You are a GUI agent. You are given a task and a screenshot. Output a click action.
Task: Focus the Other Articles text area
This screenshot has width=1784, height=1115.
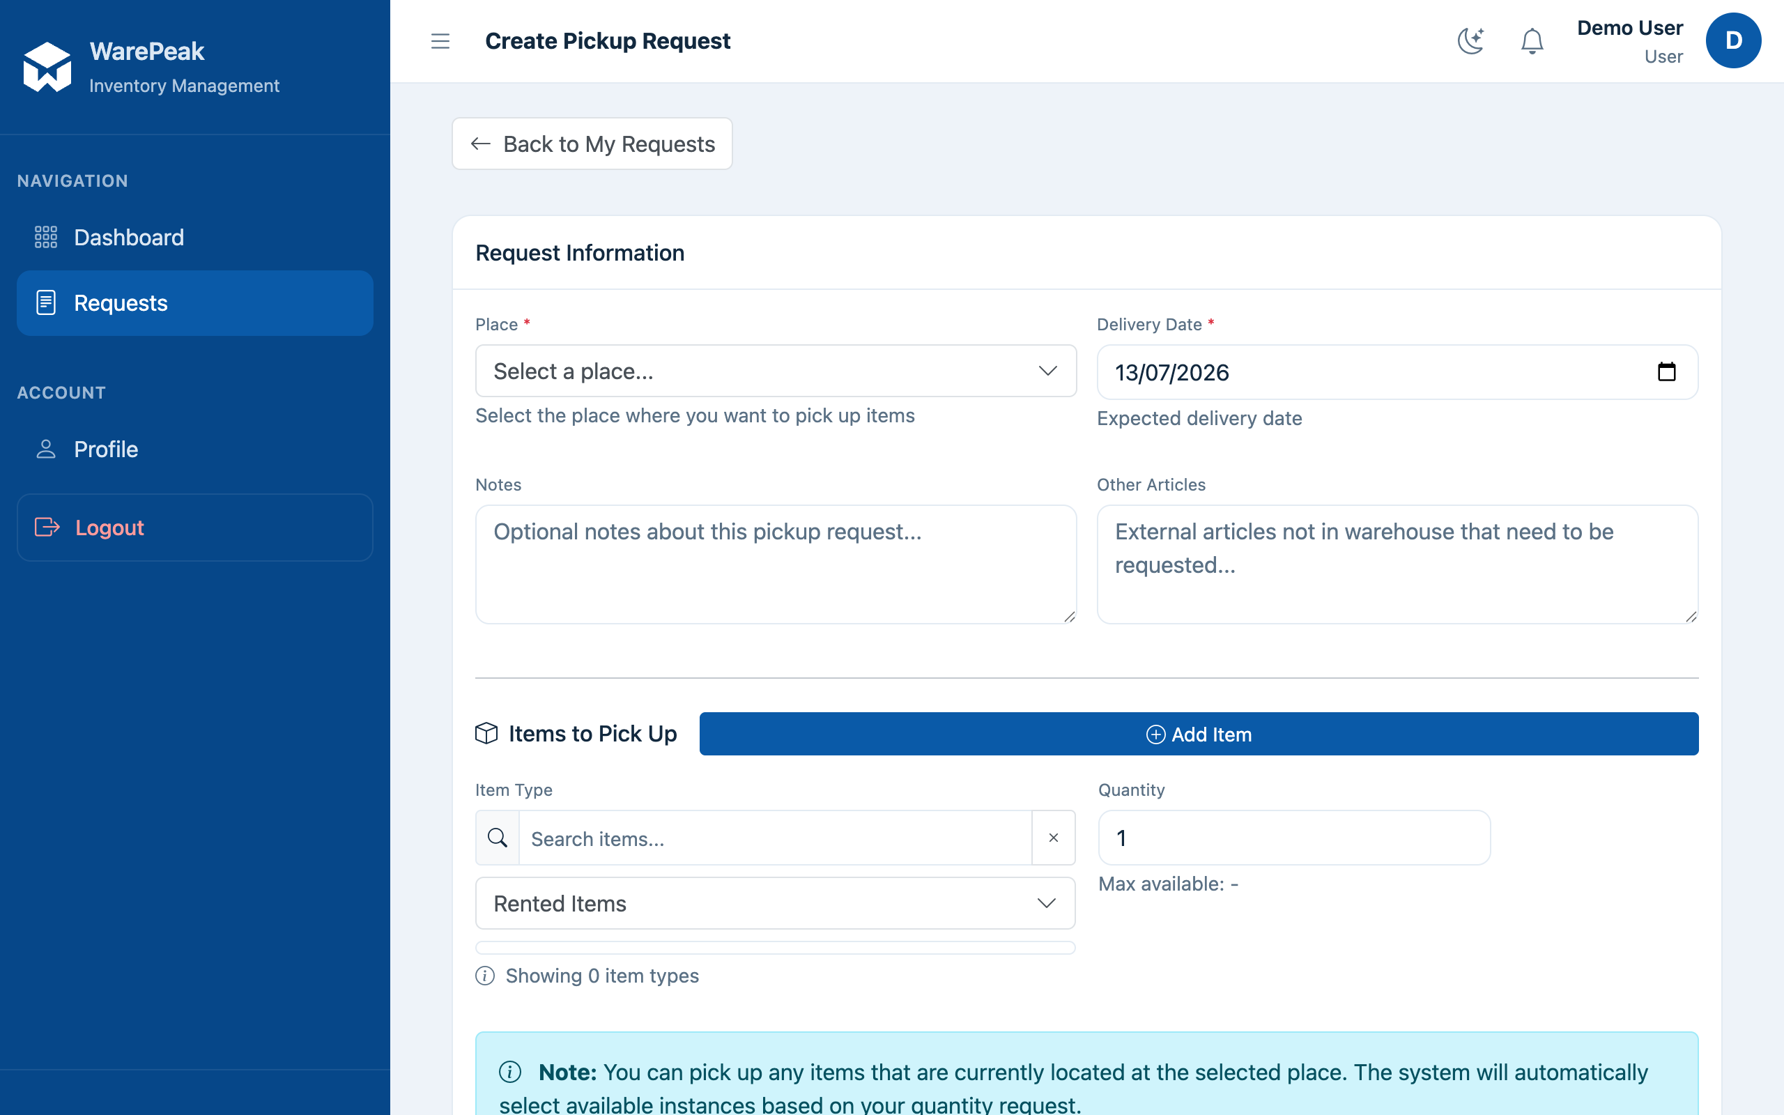1397,564
